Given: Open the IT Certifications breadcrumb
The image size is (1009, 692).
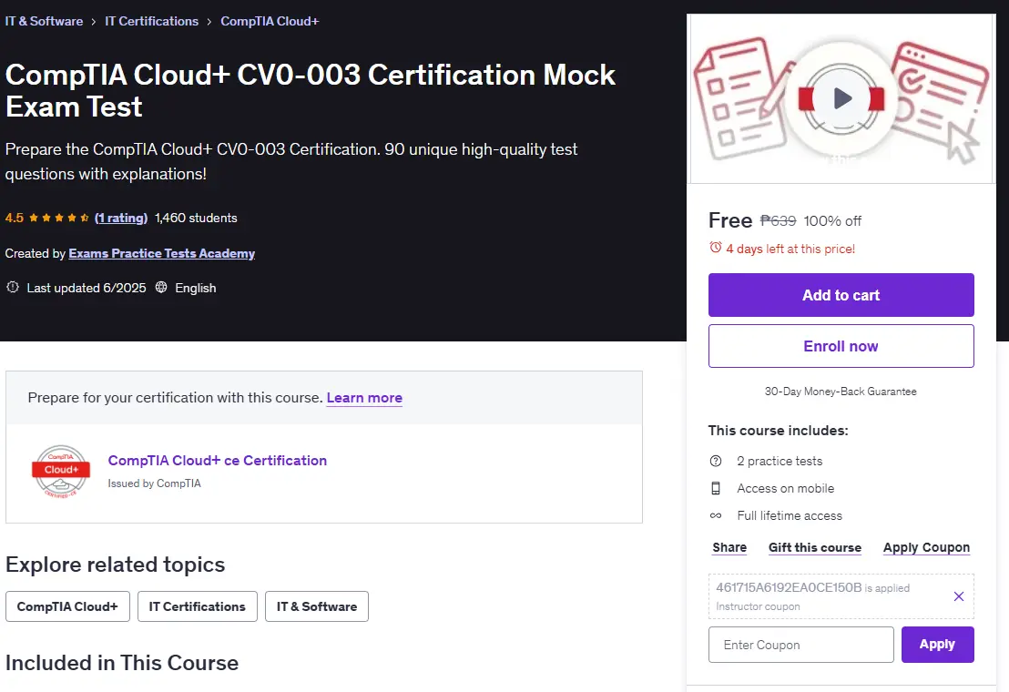Looking at the screenshot, I should pyautogui.click(x=152, y=21).
